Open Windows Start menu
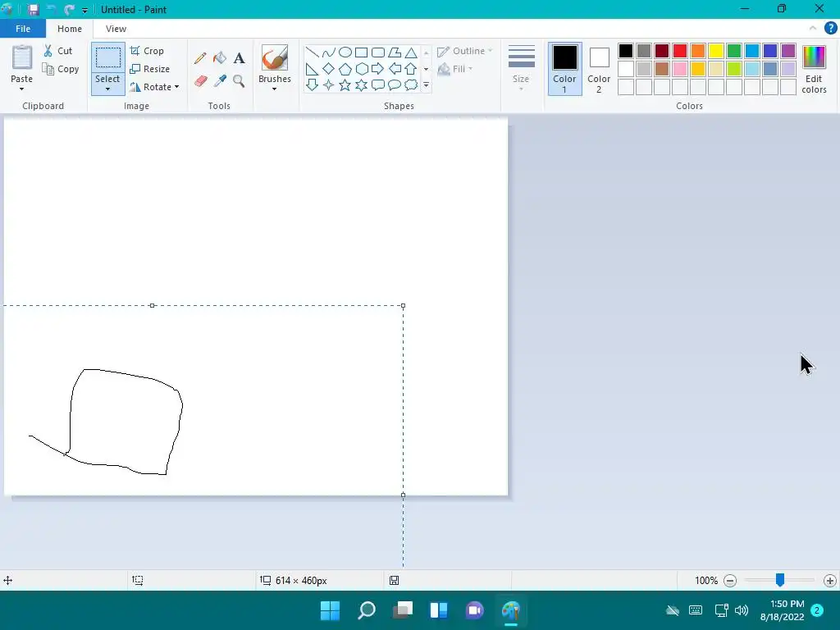Image resolution: width=840 pixels, height=630 pixels. click(x=330, y=610)
